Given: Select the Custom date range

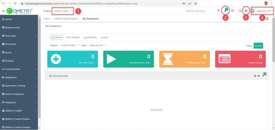Looking at the screenshot, I should tap(104, 37).
